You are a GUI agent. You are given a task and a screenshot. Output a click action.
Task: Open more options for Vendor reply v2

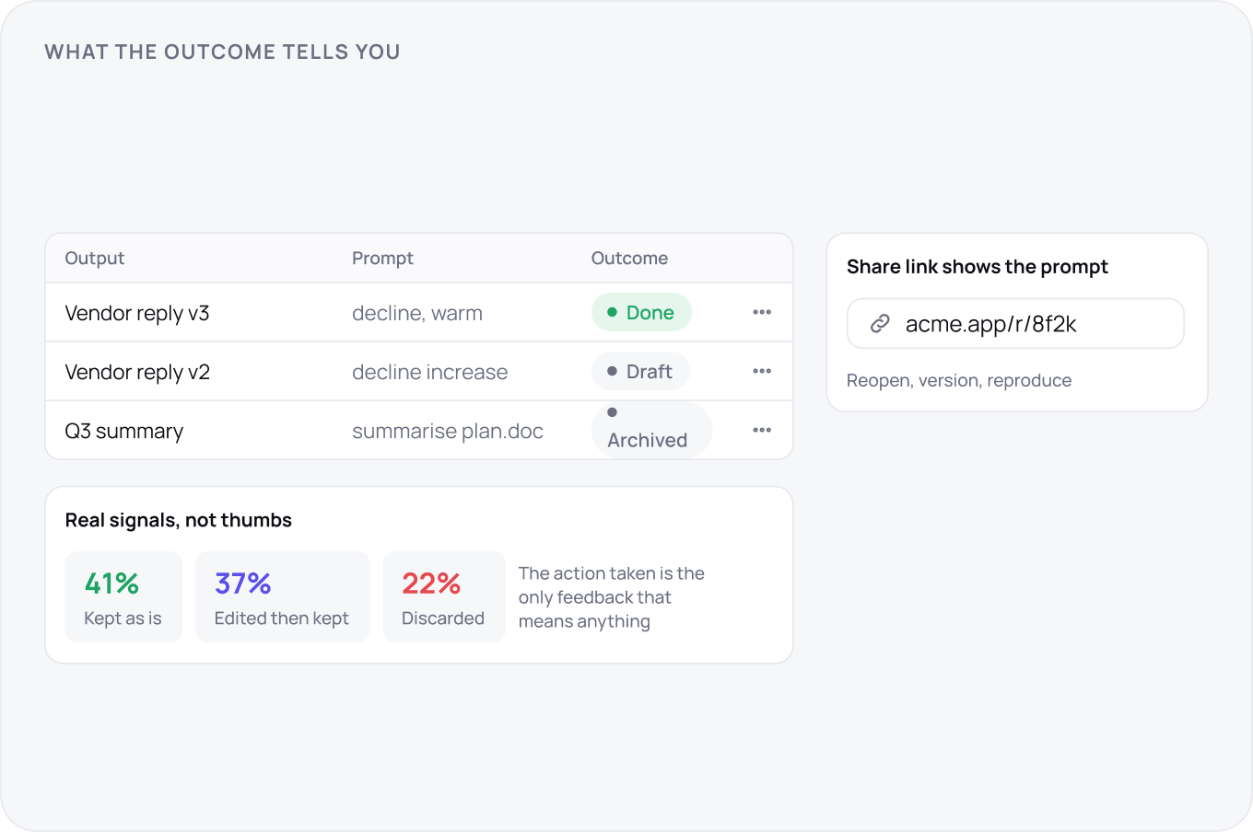point(762,371)
